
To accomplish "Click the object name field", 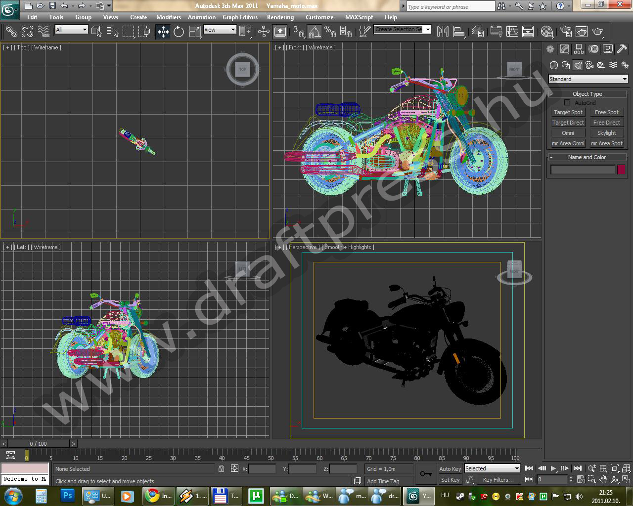I will pos(583,169).
